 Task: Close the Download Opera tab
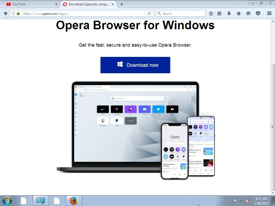point(113,4)
